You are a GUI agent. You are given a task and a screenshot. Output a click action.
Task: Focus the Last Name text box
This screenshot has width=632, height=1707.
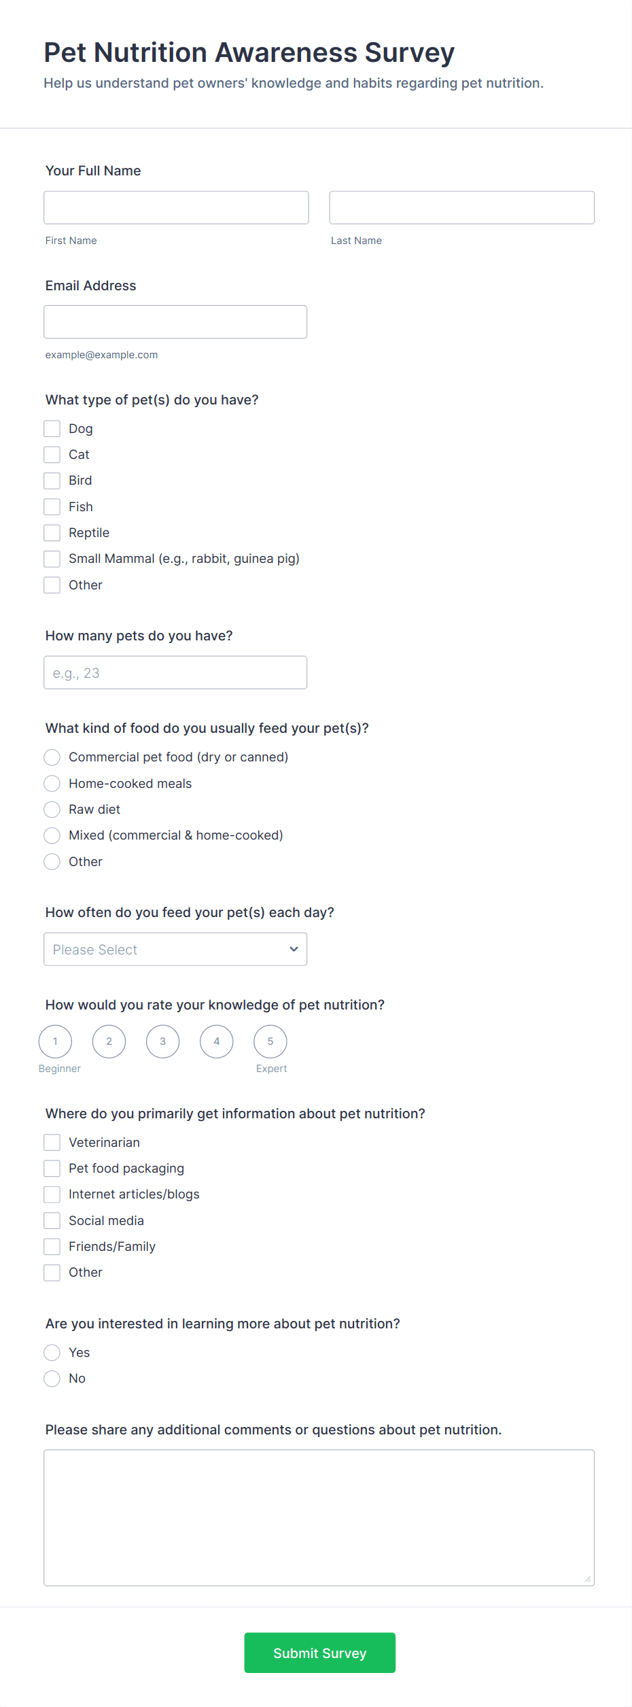click(461, 207)
